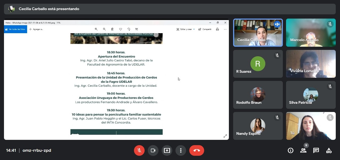340x160 pixels.
Task: Select Viviana Lomello's video tile
Action: point(311,64)
